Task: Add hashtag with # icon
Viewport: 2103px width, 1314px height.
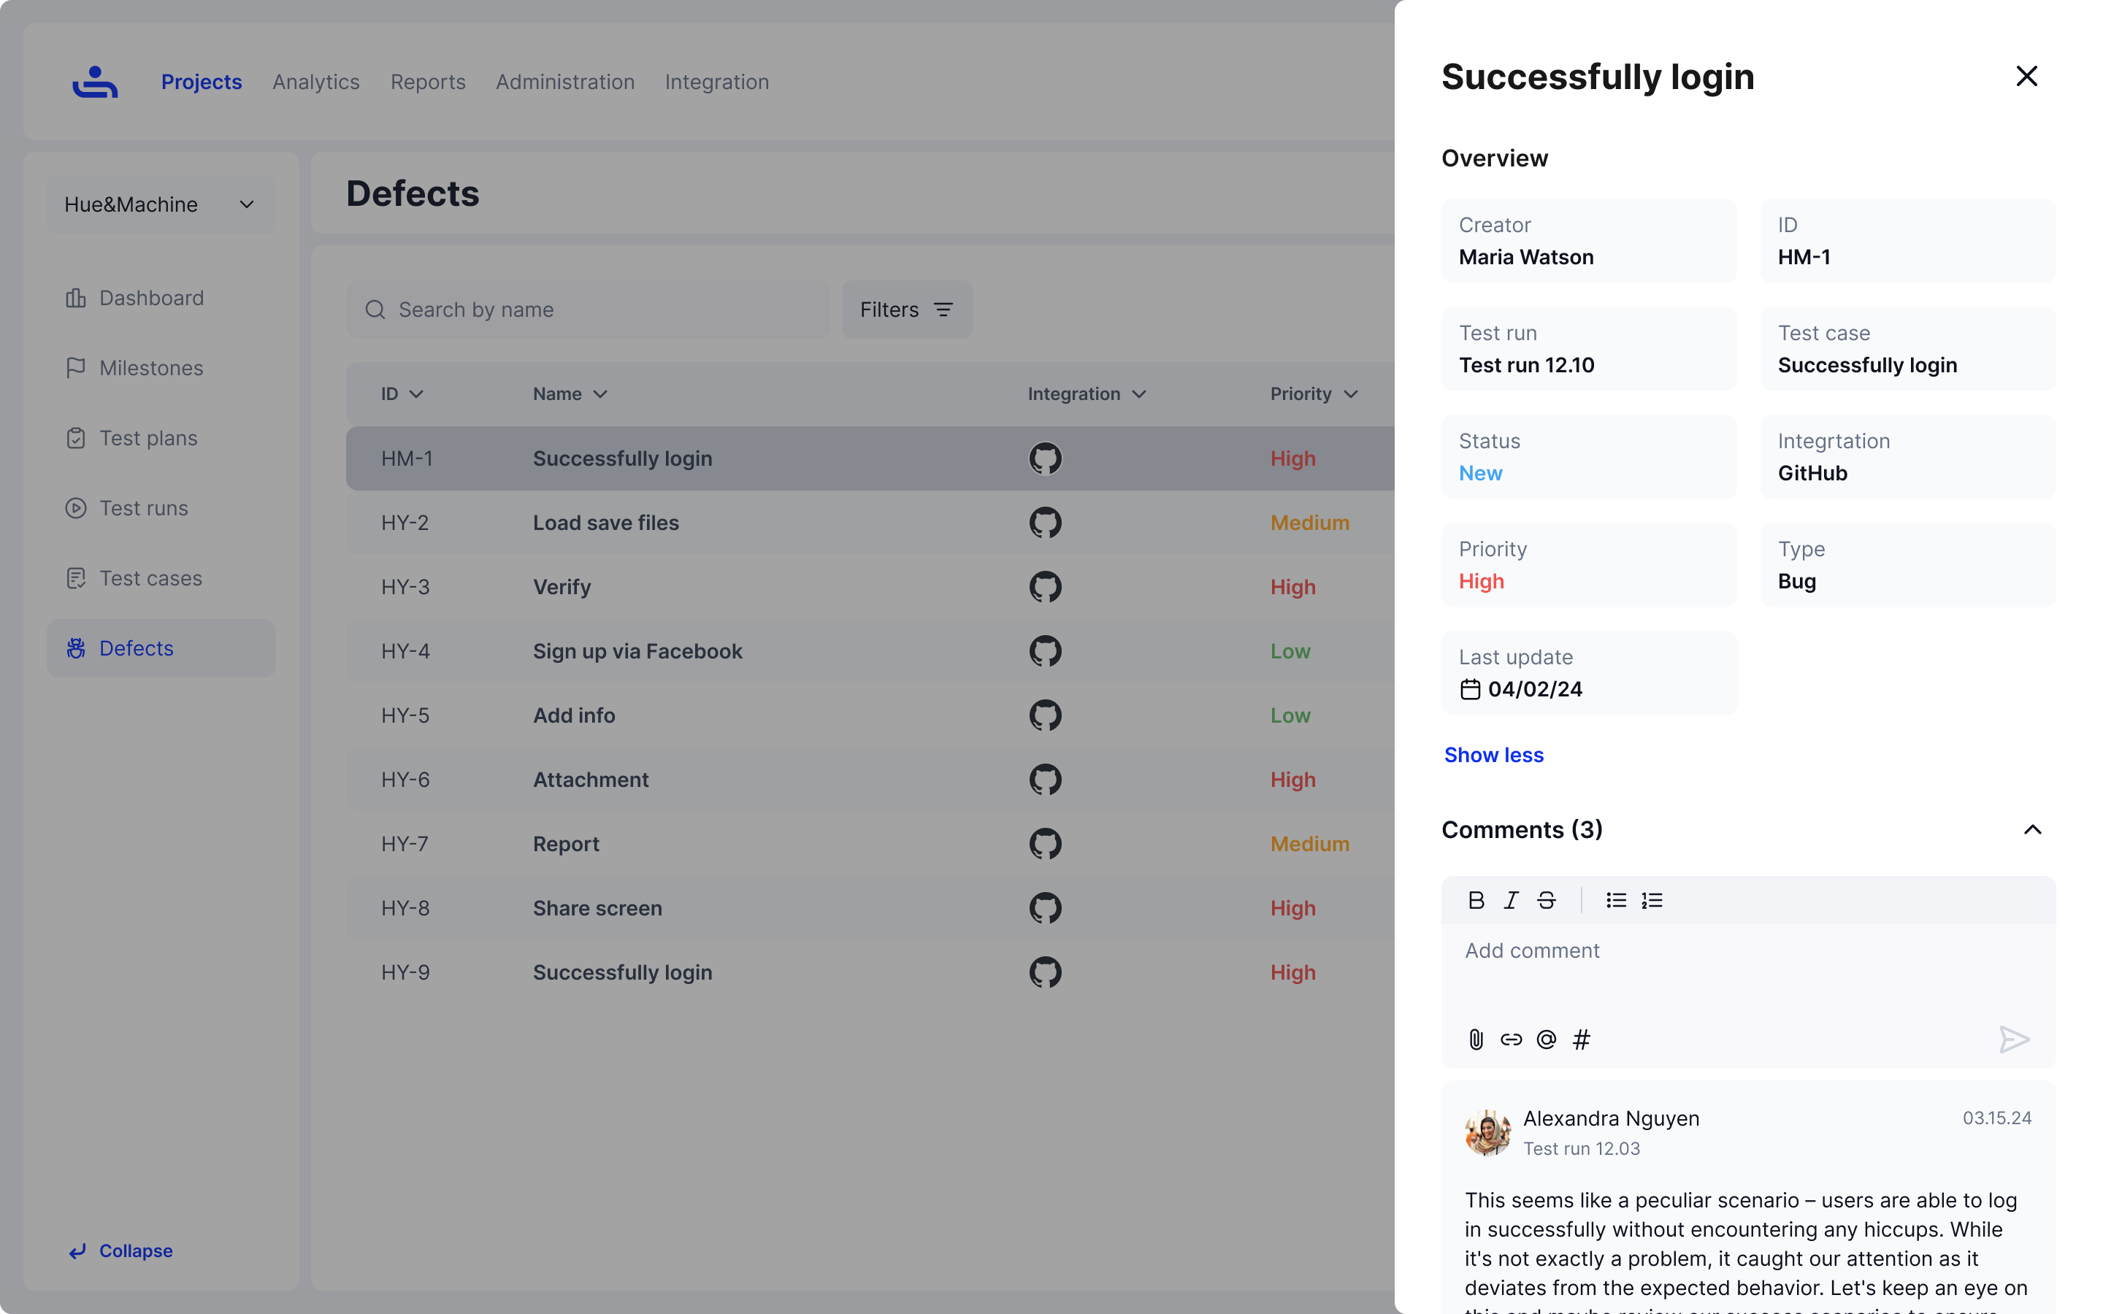Action: pos(1582,1040)
